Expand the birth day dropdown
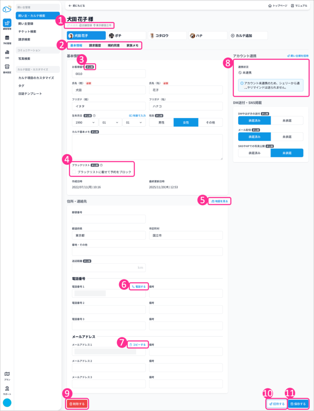 click(134, 122)
